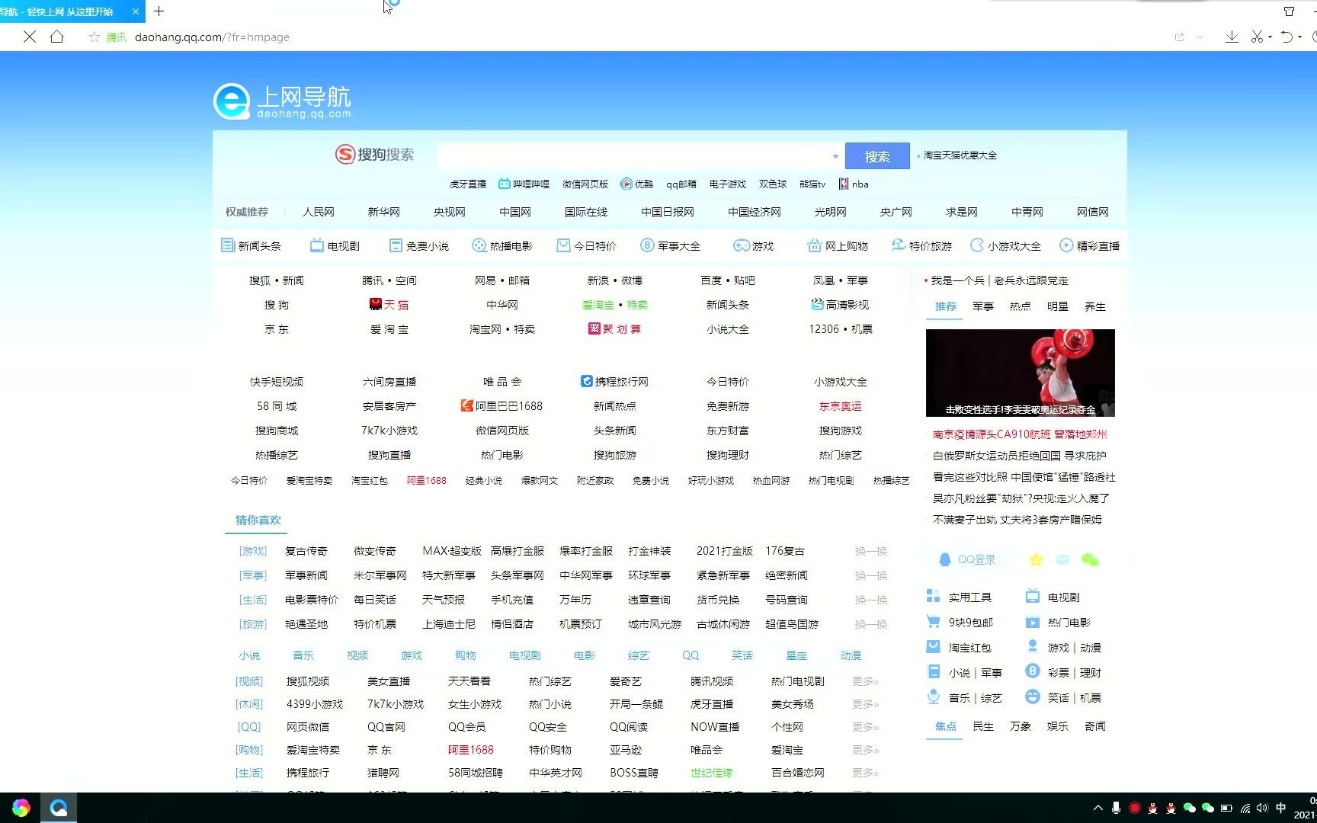1317x823 pixels.
Task: Refresh 军事 row with 换一换
Action: click(x=871, y=575)
